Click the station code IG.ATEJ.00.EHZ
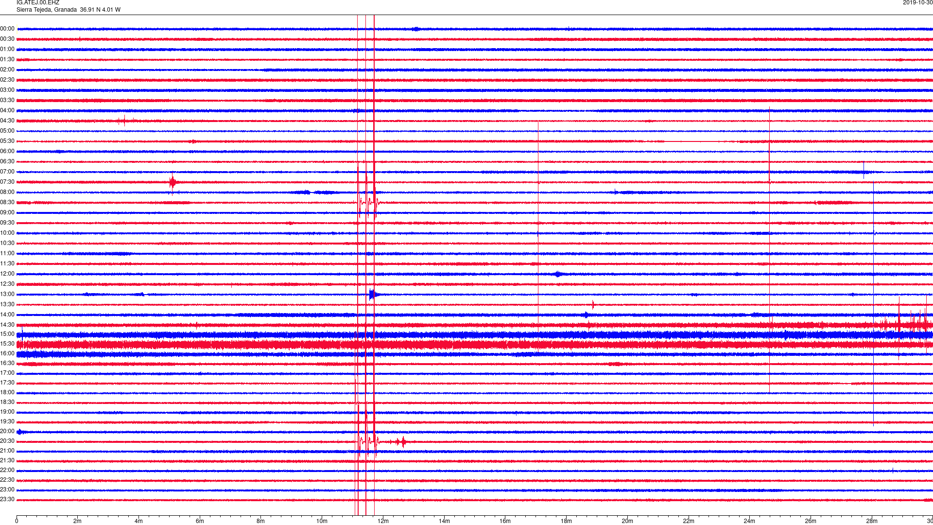Screen dimensions: 933x525 pyautogui.click(x=38, y=3)
